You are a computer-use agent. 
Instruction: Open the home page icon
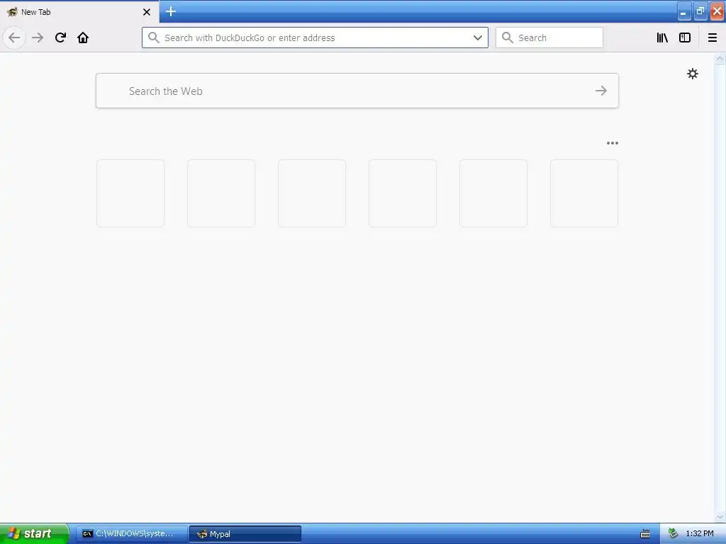(83, 38)
